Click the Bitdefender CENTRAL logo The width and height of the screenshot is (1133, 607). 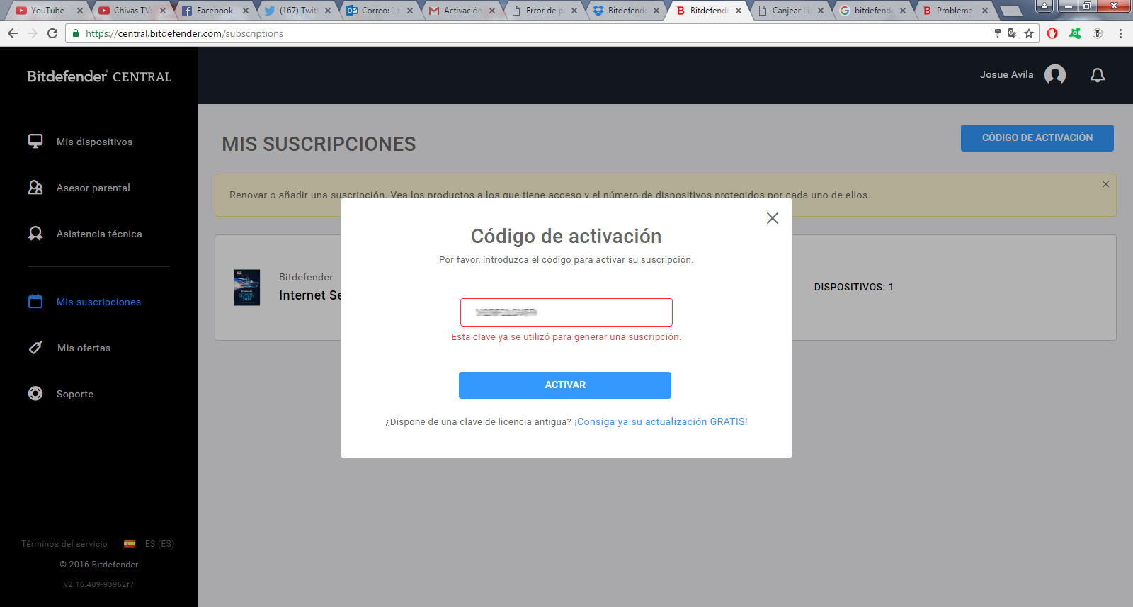coord(99,76)
